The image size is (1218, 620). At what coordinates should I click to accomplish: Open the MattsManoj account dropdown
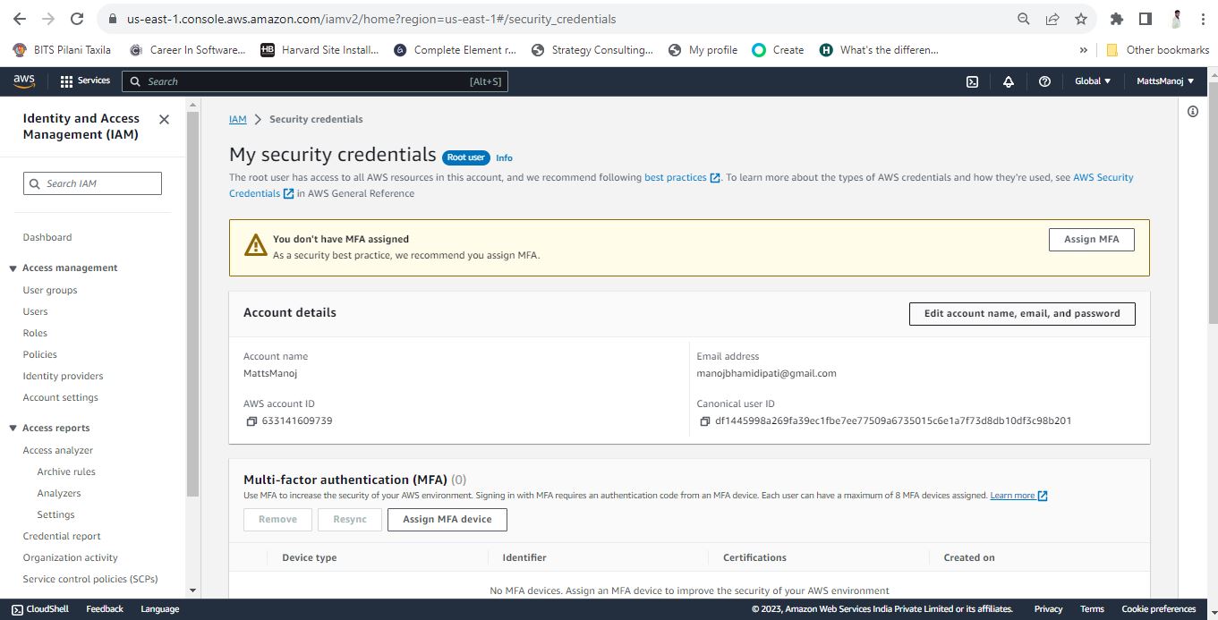[x=1165, y=81]
